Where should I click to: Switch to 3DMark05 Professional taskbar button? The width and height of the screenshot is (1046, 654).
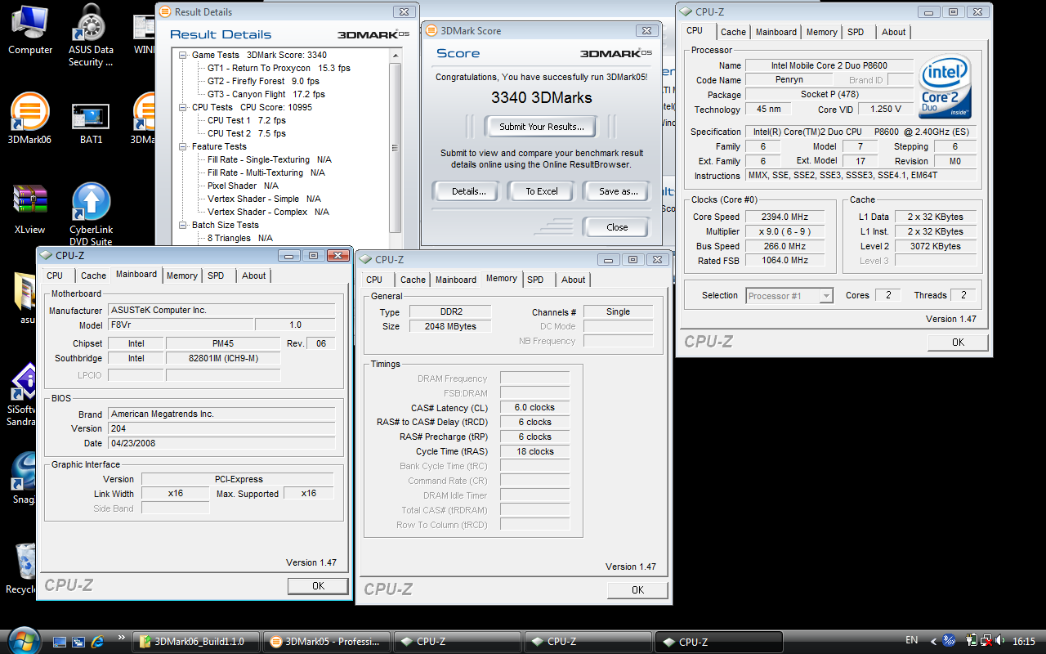[326, 642]
